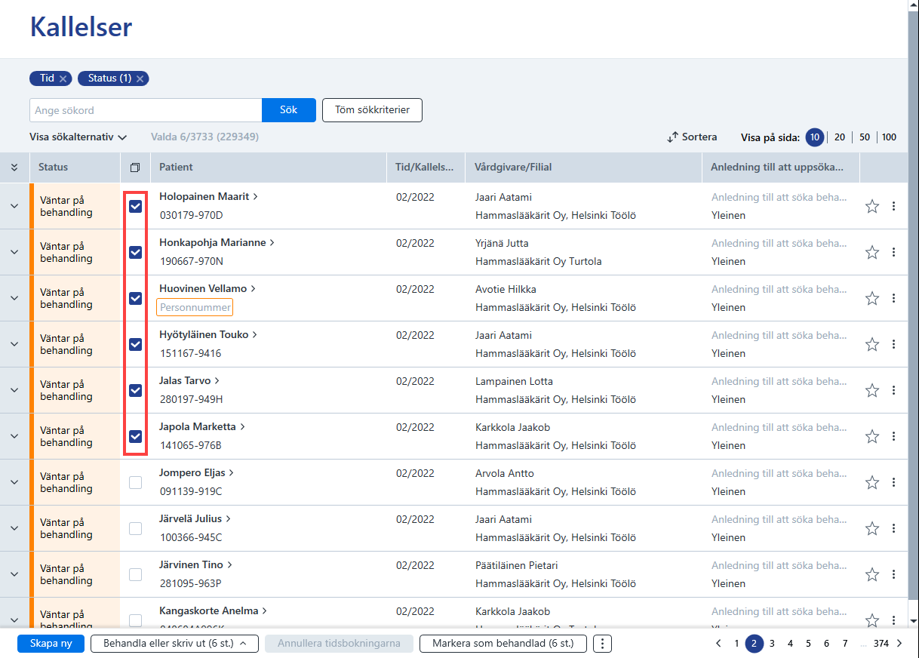The width and height of the screenshot is (919, 658).
Task: Expand the Jalas Tarvo row
Action: (14, 390)
